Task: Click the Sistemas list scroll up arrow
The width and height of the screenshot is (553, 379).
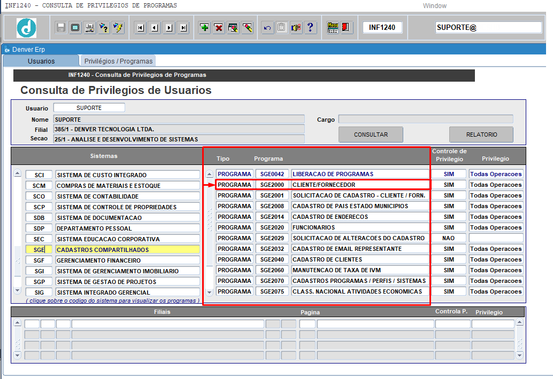Action: coord(17,173)
